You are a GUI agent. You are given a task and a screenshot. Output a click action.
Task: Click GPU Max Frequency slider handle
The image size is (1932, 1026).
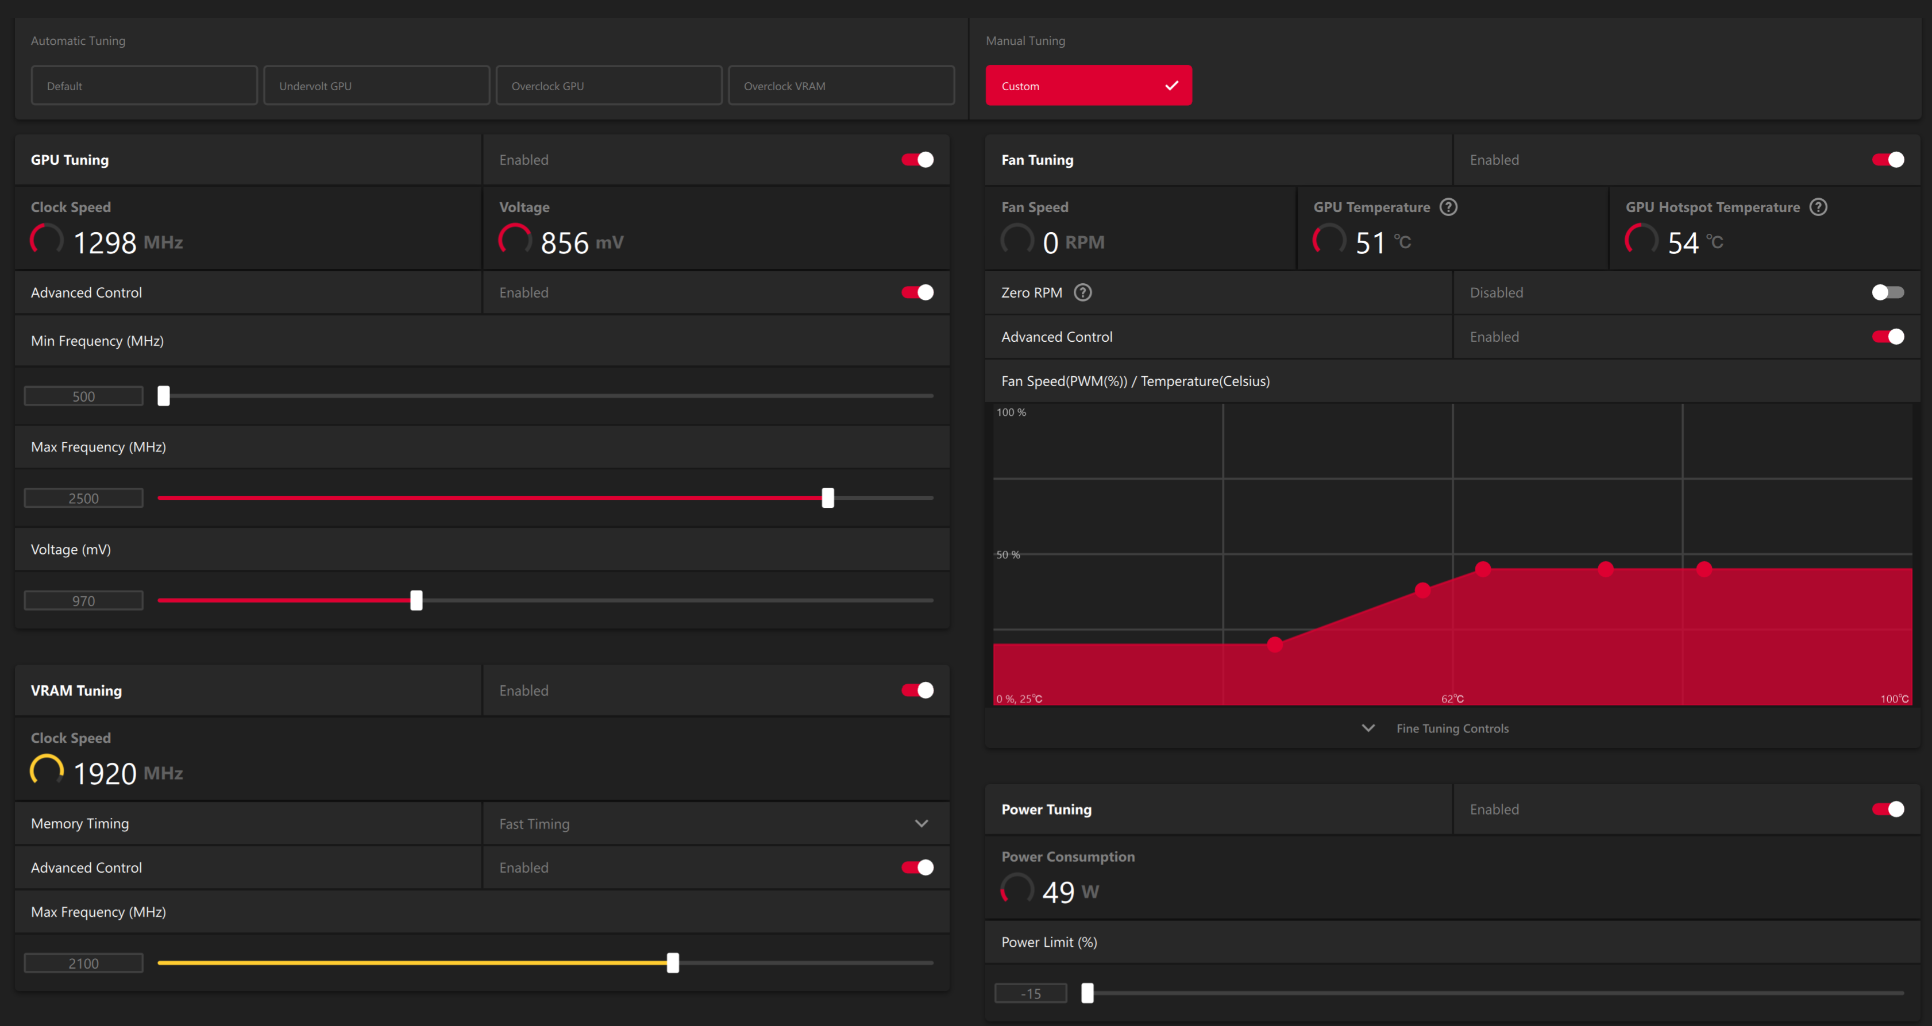(x=828, y=498)
